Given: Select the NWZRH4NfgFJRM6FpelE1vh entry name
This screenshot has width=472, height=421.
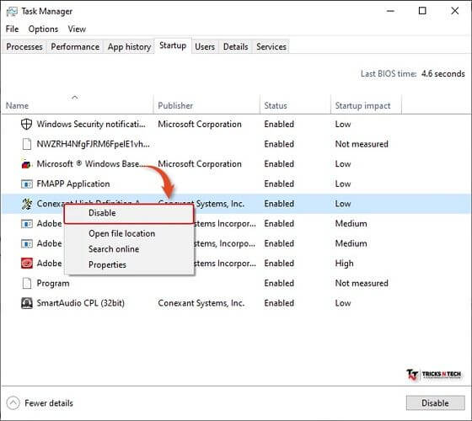Looking at the screenshot, I should 93,144.
